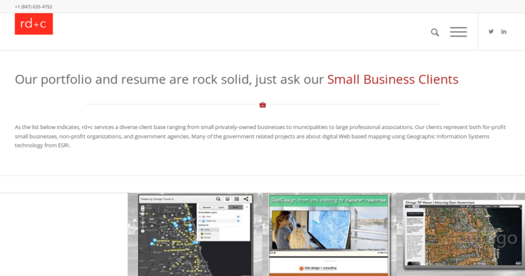Click share icon in the Chicago Transit map

pos(246,199)
